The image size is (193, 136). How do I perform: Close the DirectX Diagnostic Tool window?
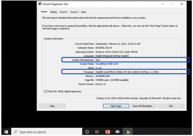tap(182, 4)
